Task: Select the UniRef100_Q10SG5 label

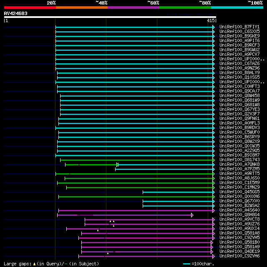Action: coord(239,77)
